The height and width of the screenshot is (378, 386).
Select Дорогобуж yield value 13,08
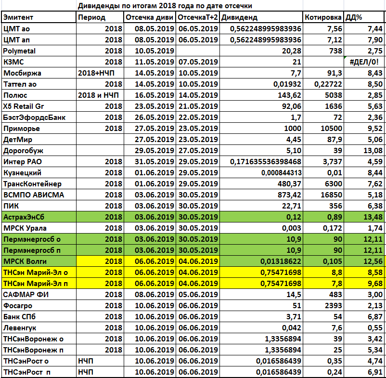click(364, 150)
